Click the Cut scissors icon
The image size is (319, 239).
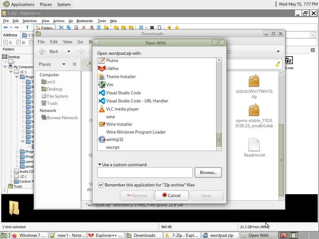click(x=61, y=27)
